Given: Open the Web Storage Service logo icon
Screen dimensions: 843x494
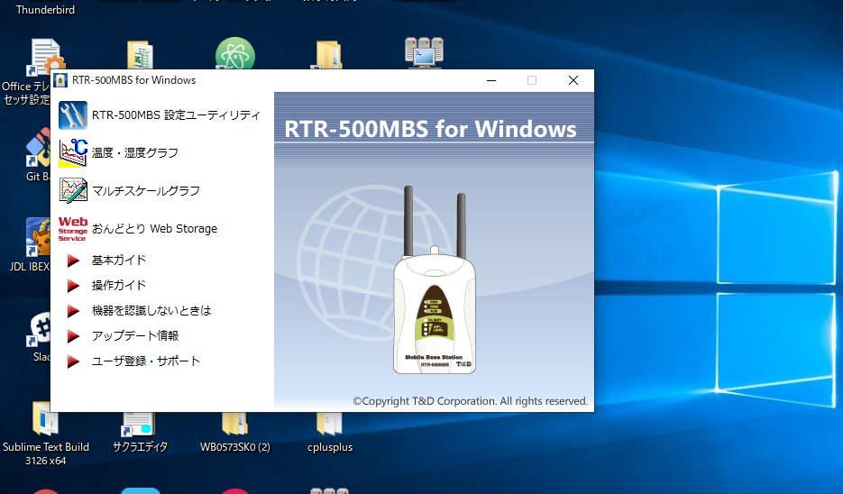Looking at the screenshot, I should 73,229.
